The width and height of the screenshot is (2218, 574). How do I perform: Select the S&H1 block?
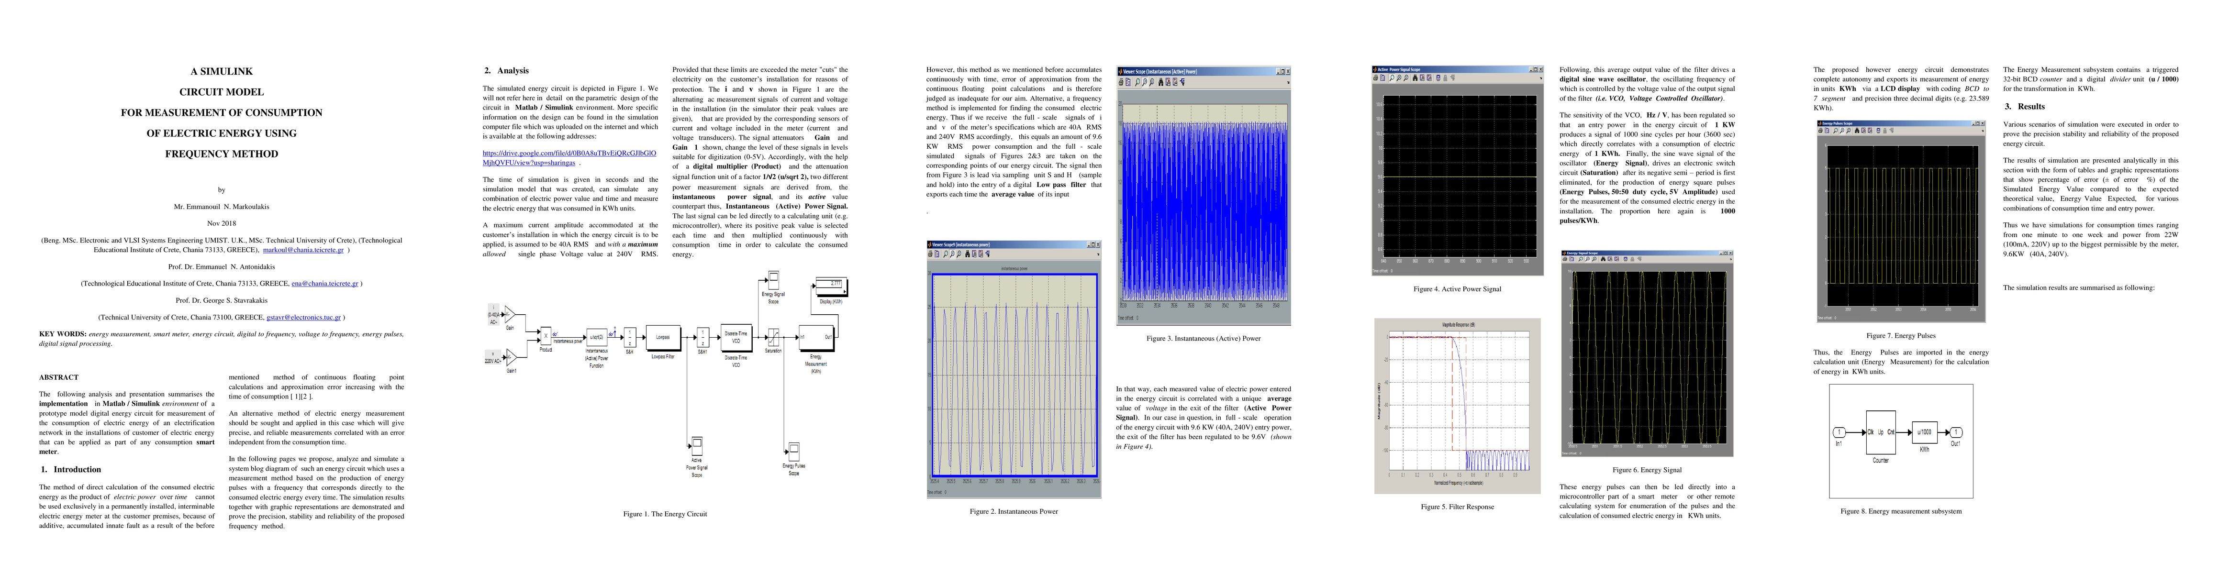point(702,337)
